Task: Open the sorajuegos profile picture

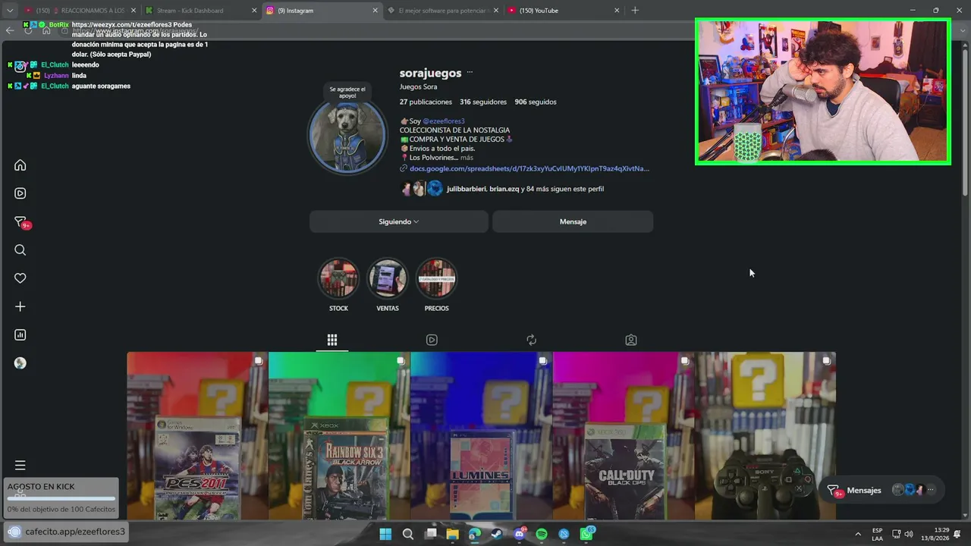Action: (x=347, y=136)
